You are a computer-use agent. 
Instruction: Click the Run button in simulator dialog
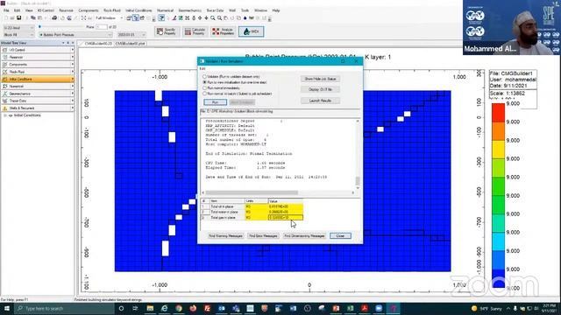(215, 102)
